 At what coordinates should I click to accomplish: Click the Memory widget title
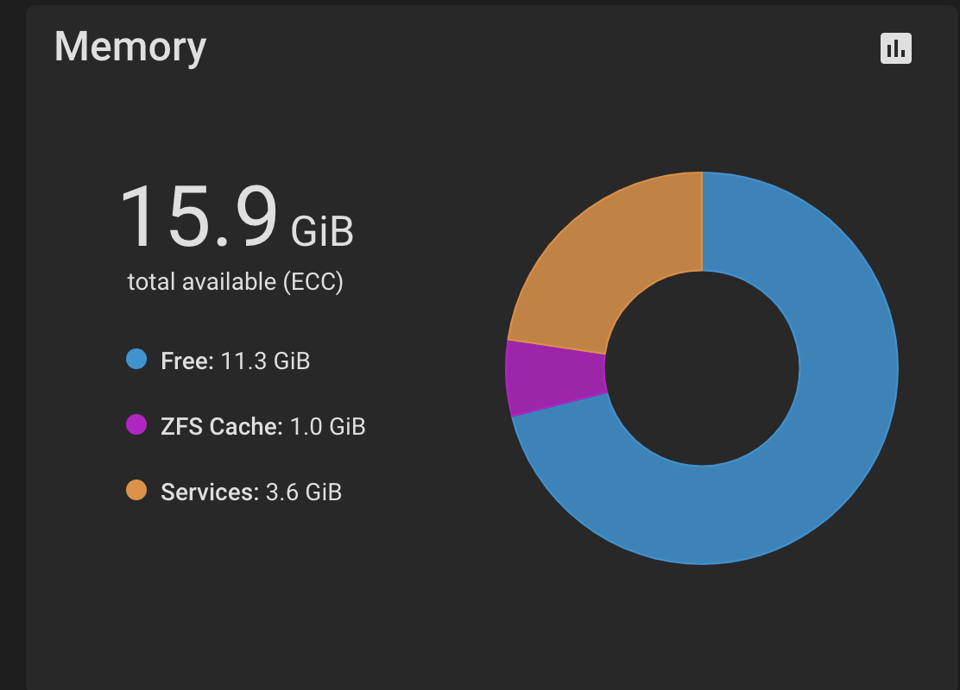(x=130, y=47)
